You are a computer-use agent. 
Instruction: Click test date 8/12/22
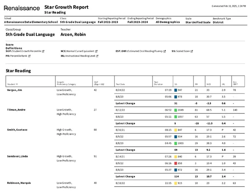(x=120, y=110)
